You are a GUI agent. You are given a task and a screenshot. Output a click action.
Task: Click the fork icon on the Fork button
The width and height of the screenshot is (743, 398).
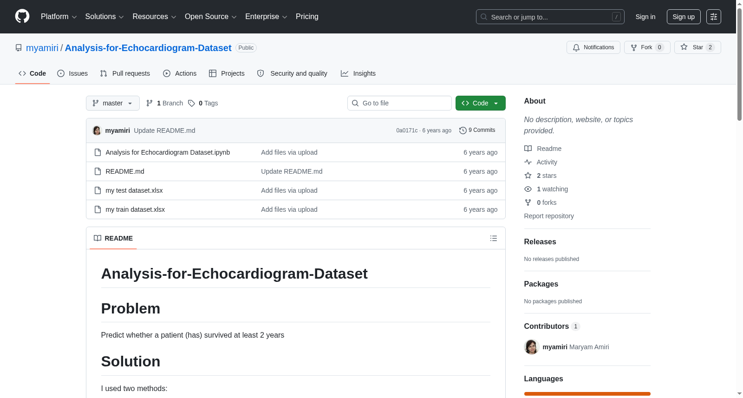[x=634, y=47]
